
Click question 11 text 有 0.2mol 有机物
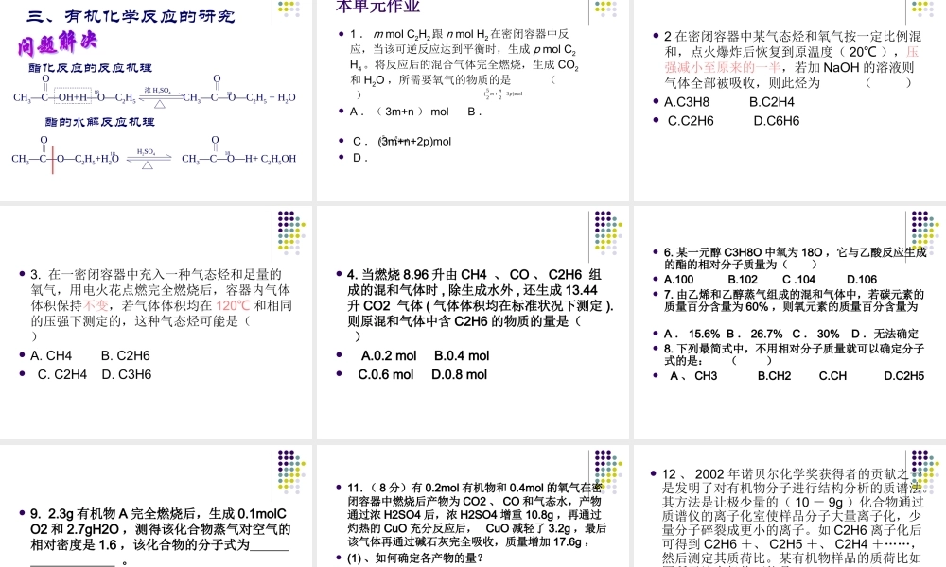click(x=475, y=515)
